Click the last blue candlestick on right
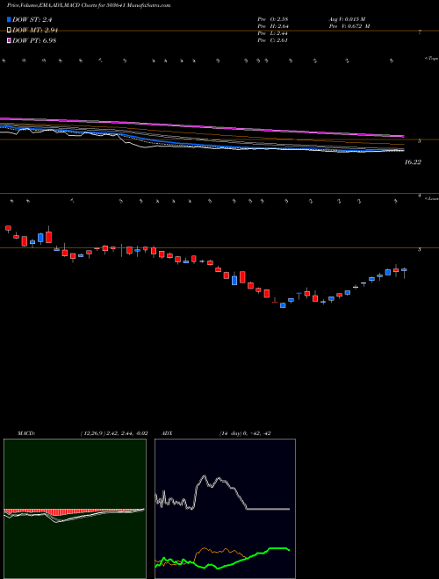 404,270
